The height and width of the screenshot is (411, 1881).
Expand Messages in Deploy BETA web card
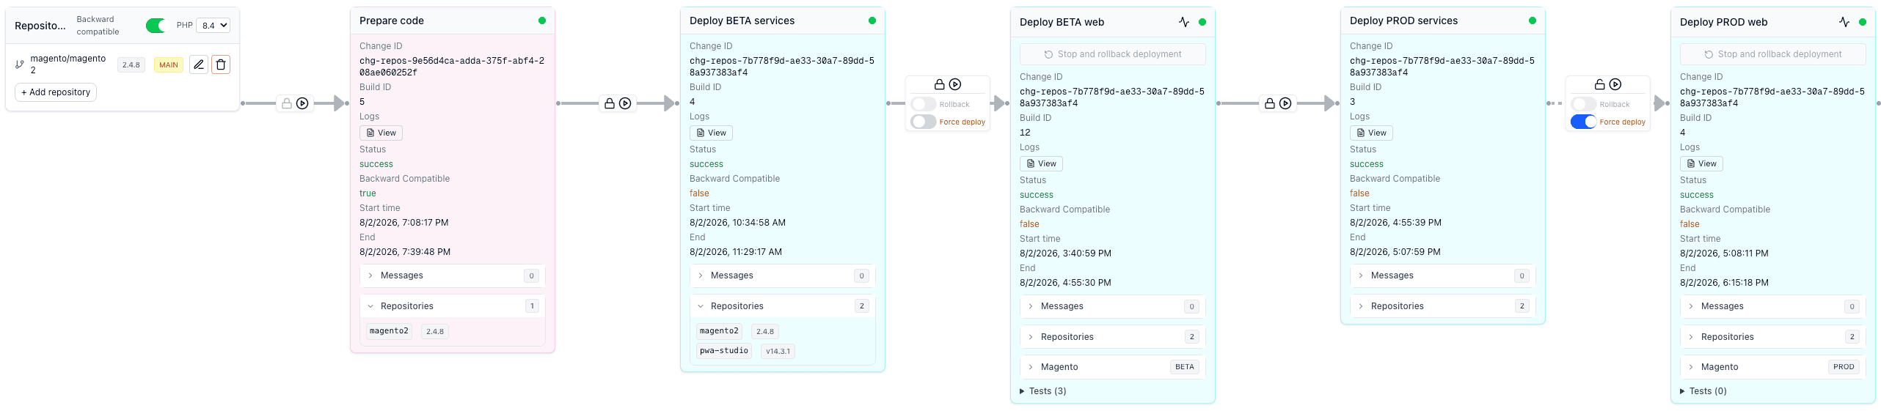point(1113,306)
